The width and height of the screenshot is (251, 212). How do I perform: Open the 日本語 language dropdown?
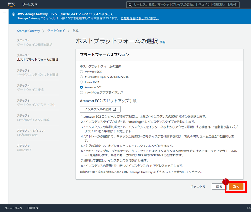tap(33, 208)
